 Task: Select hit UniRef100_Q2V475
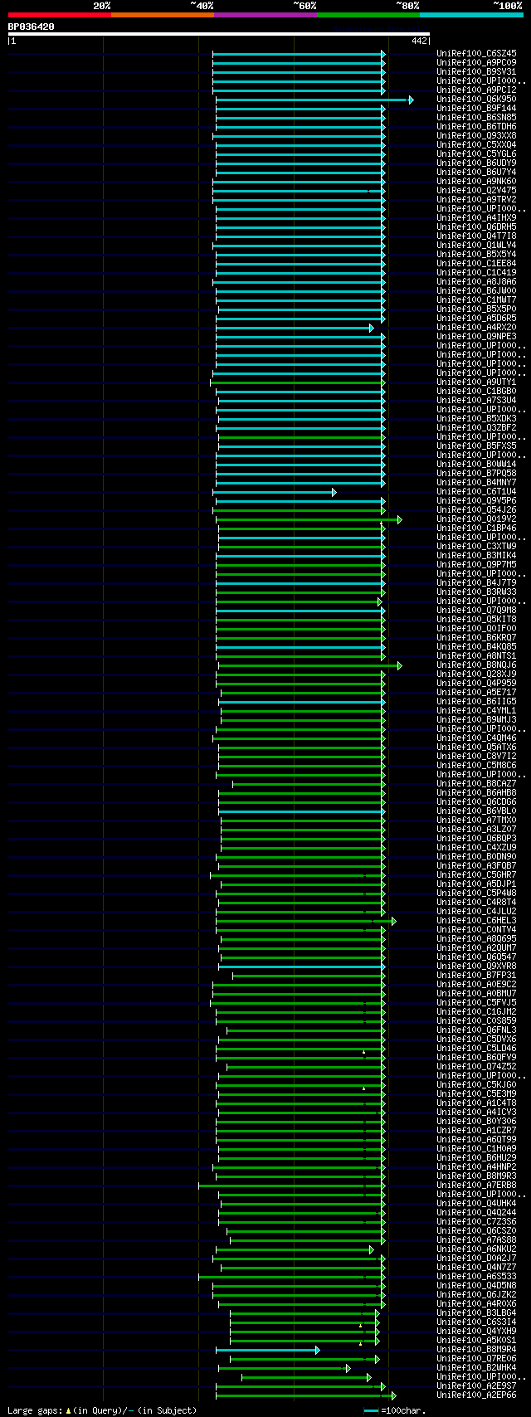476,191
